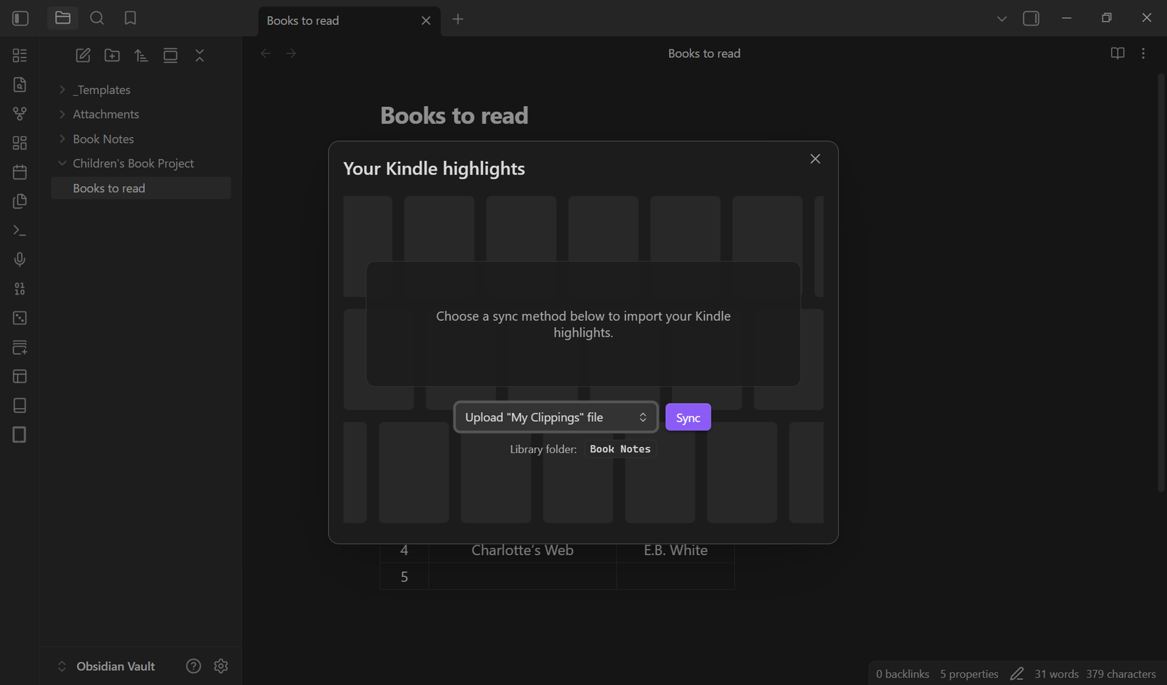Toggle the right sidebar panel
The image size is (1167, 685).
click(x=1031, y=18)
